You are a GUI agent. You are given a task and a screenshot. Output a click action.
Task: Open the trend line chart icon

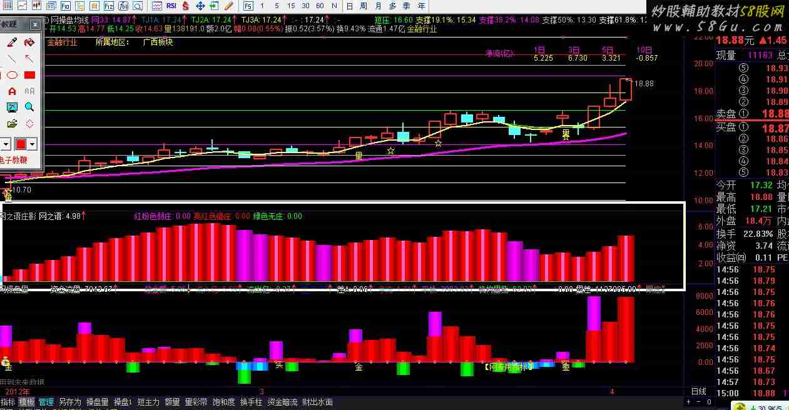(x=22, y=6)
